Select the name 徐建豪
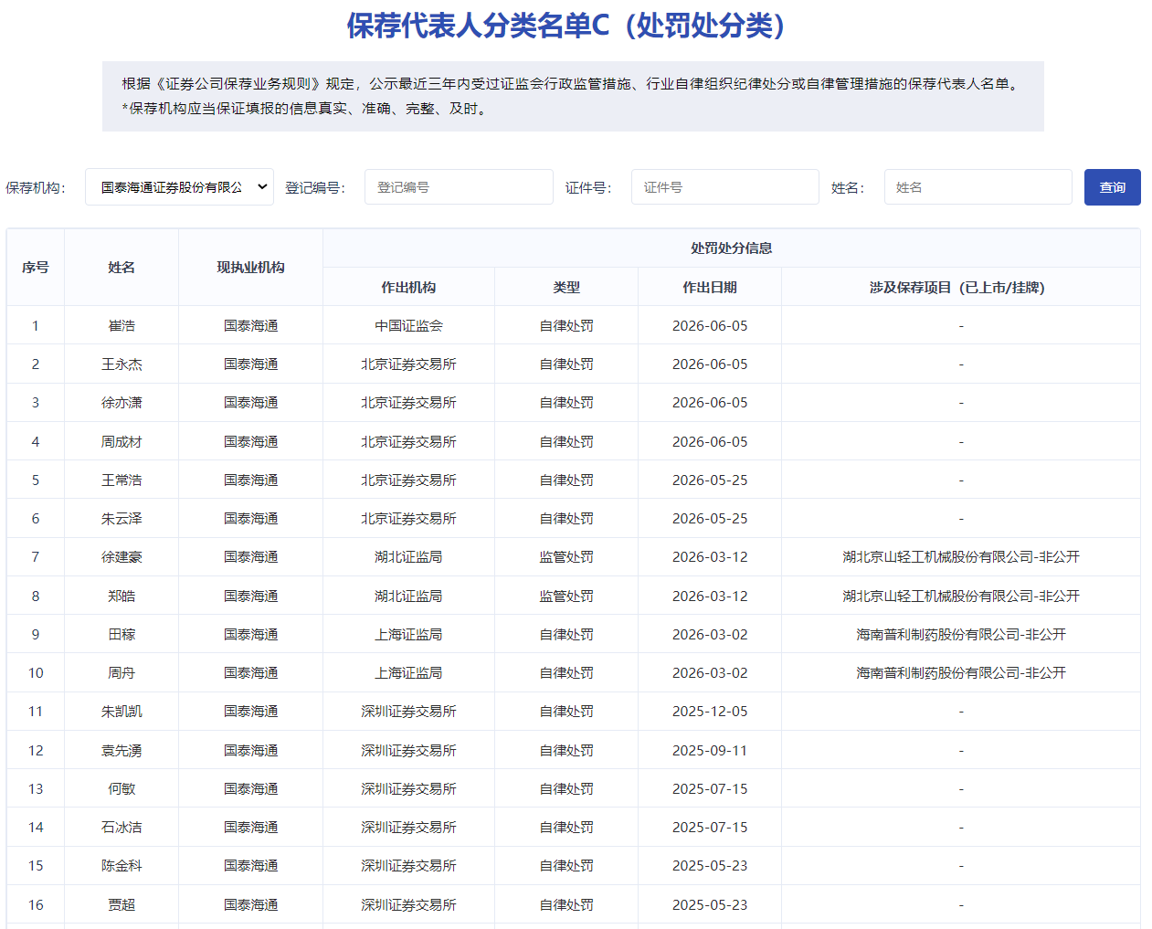 click(122, 556)
